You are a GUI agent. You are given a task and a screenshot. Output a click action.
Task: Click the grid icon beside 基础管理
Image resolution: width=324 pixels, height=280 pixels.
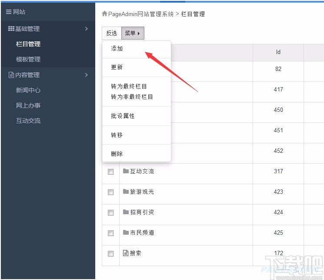pos(11,29)
